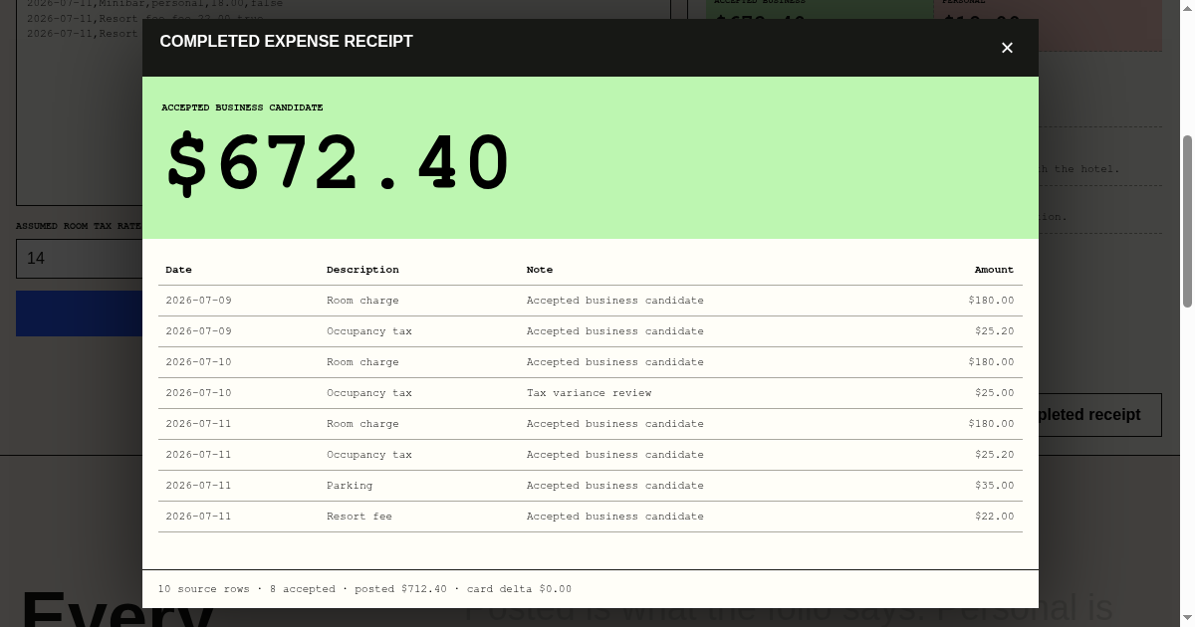Click the folio CSV textarea in background
This screenshot has width=1195, height=627.
[x=80, y=103]
